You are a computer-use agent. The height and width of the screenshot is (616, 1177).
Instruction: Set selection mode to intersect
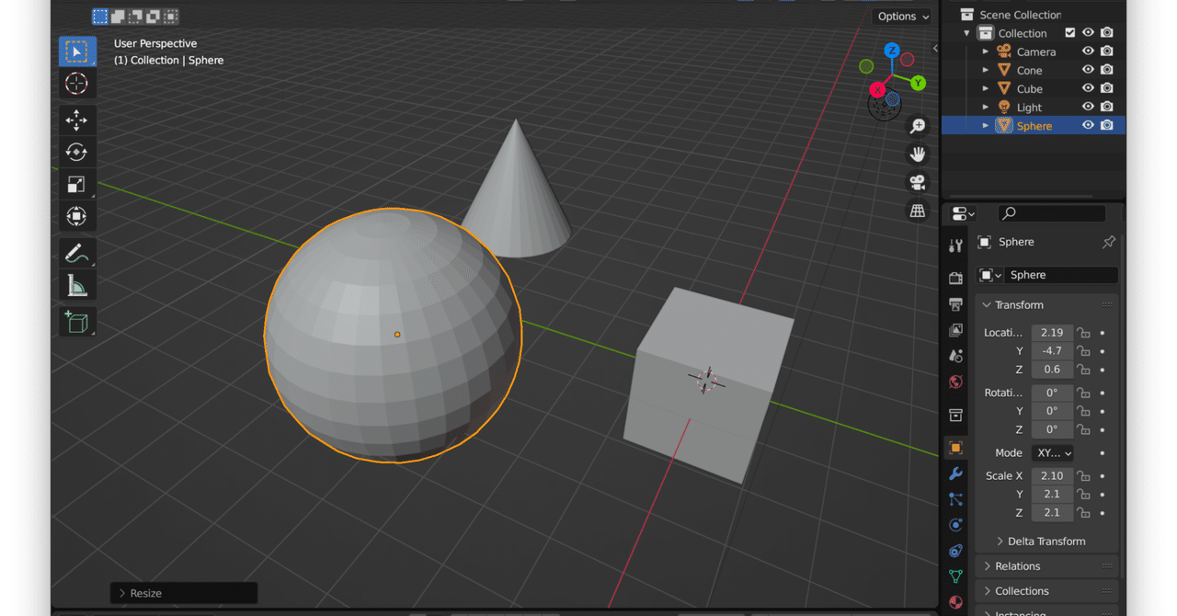[170, 16]
